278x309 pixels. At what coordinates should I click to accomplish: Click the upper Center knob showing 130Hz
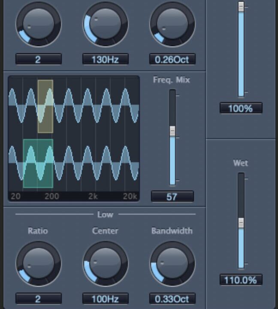click(106, 24)
